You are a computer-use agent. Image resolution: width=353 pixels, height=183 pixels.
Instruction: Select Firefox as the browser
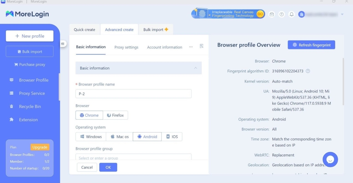pos(115,115)
